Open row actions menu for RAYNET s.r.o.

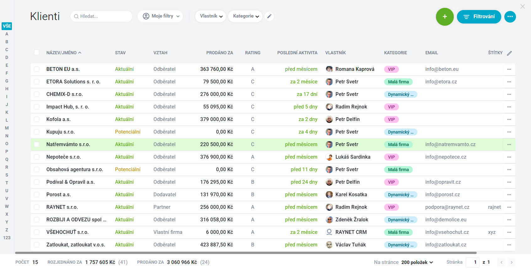(x=509, y=207)
